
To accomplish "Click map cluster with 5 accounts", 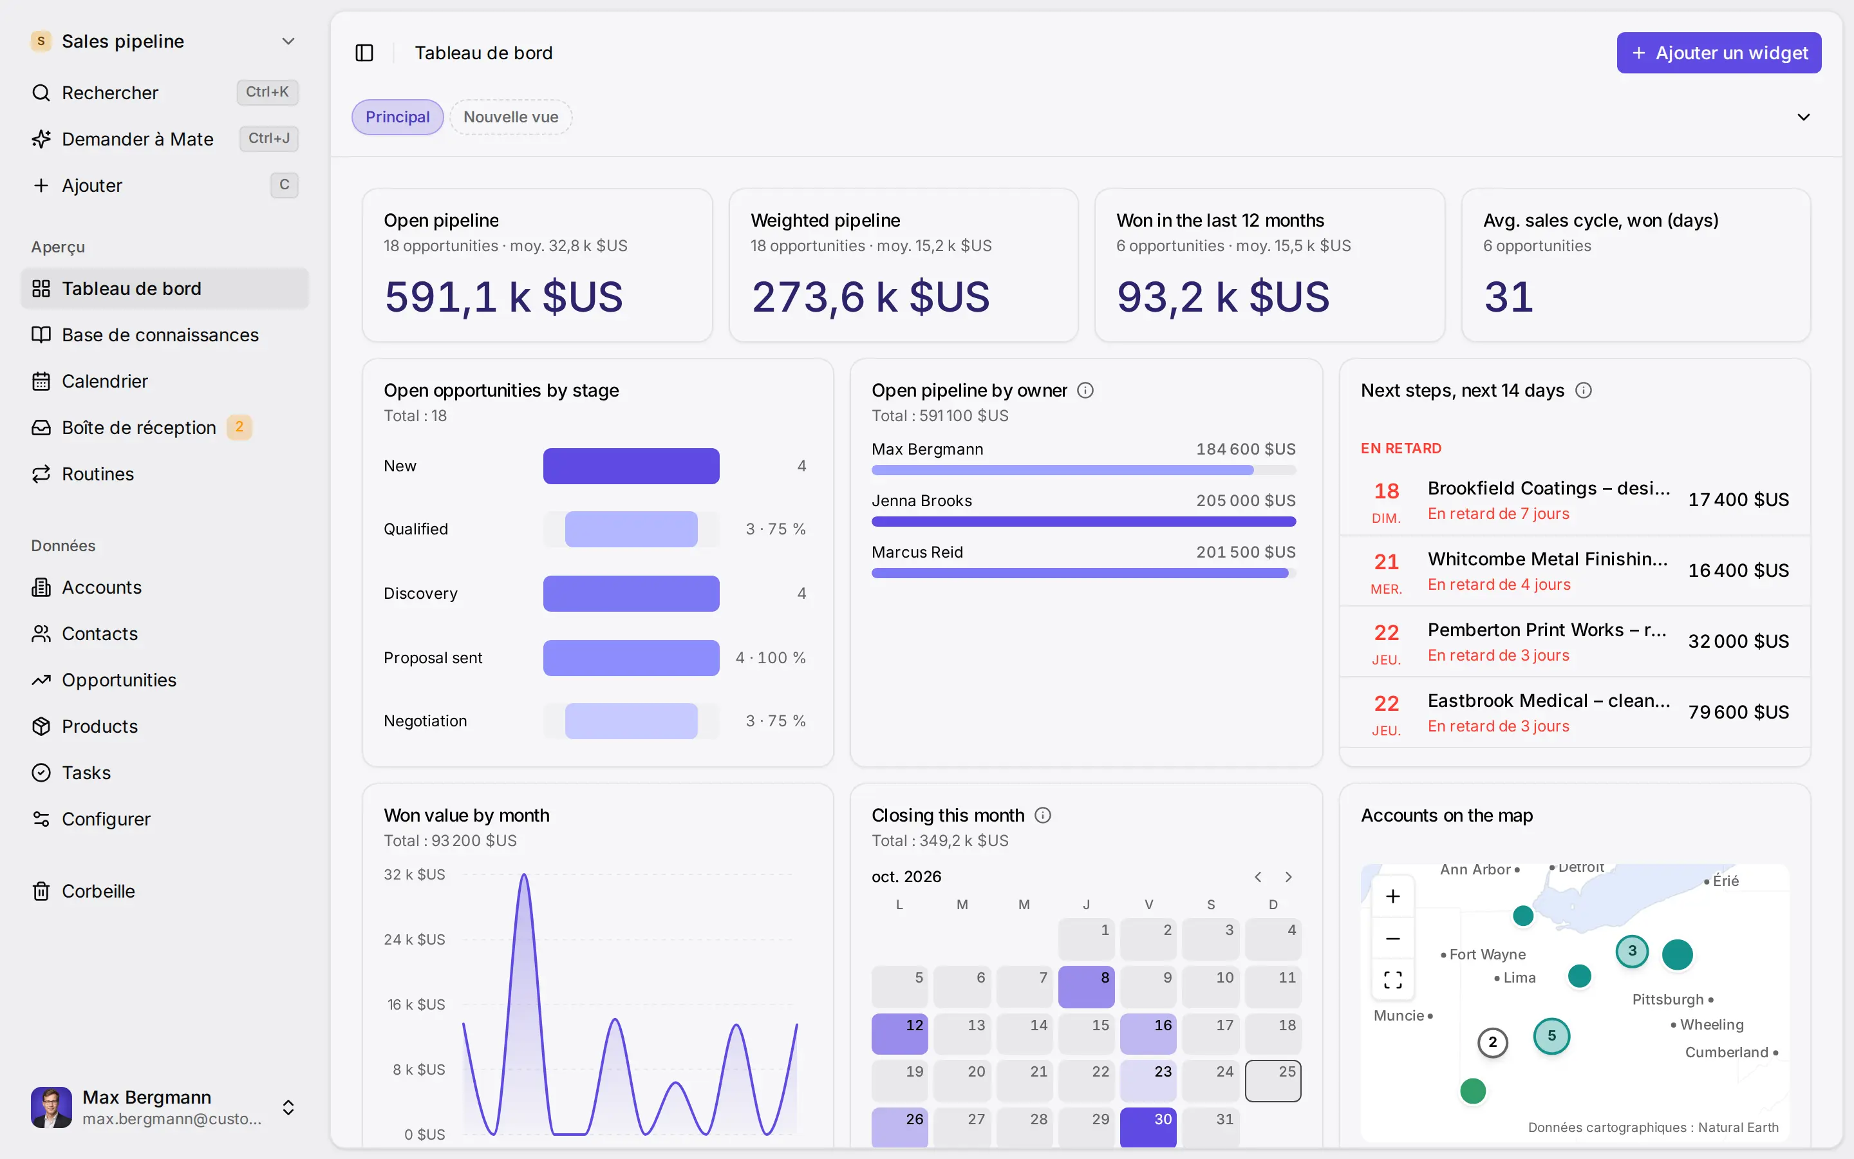I will tap(1551, 1037).
